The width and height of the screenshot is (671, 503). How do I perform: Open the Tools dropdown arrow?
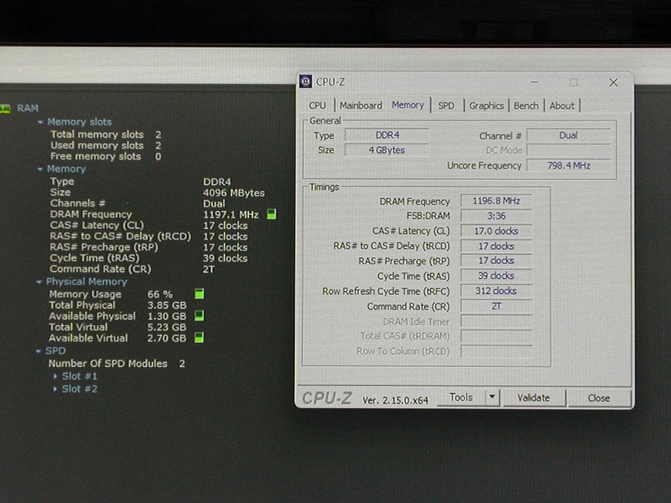493,397
